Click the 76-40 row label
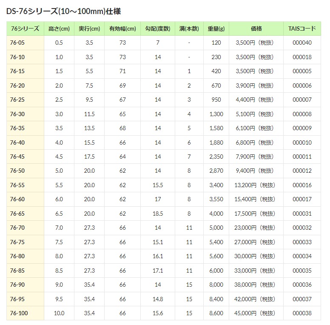 point(17,143)
